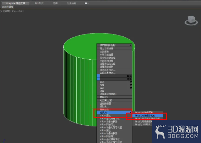Open 对象属性(P)... from the menu
Viewport: 201px width, 143px height.
click(114, 100)
